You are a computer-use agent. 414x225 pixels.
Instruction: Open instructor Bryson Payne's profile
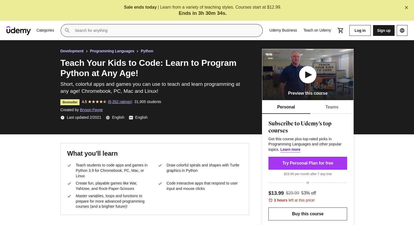pos(91,110)
